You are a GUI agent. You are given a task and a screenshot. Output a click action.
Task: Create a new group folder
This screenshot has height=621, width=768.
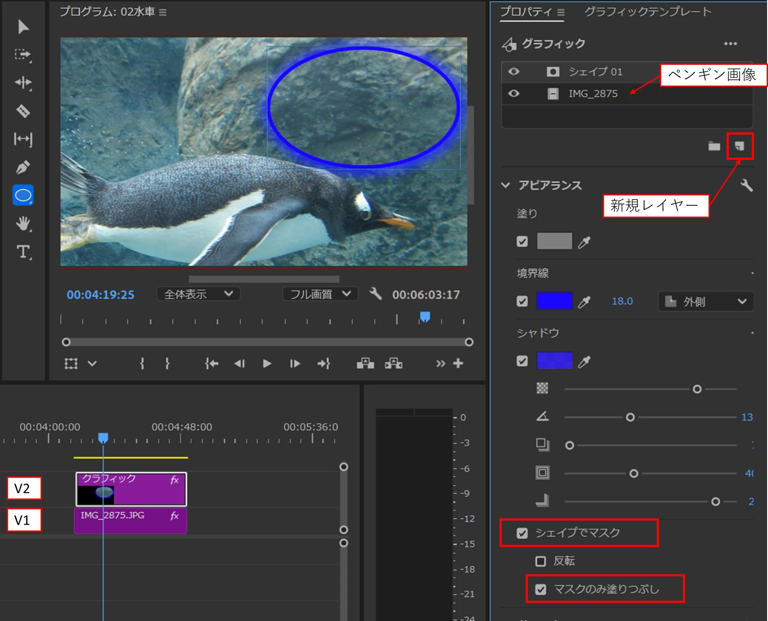(714, 146)
